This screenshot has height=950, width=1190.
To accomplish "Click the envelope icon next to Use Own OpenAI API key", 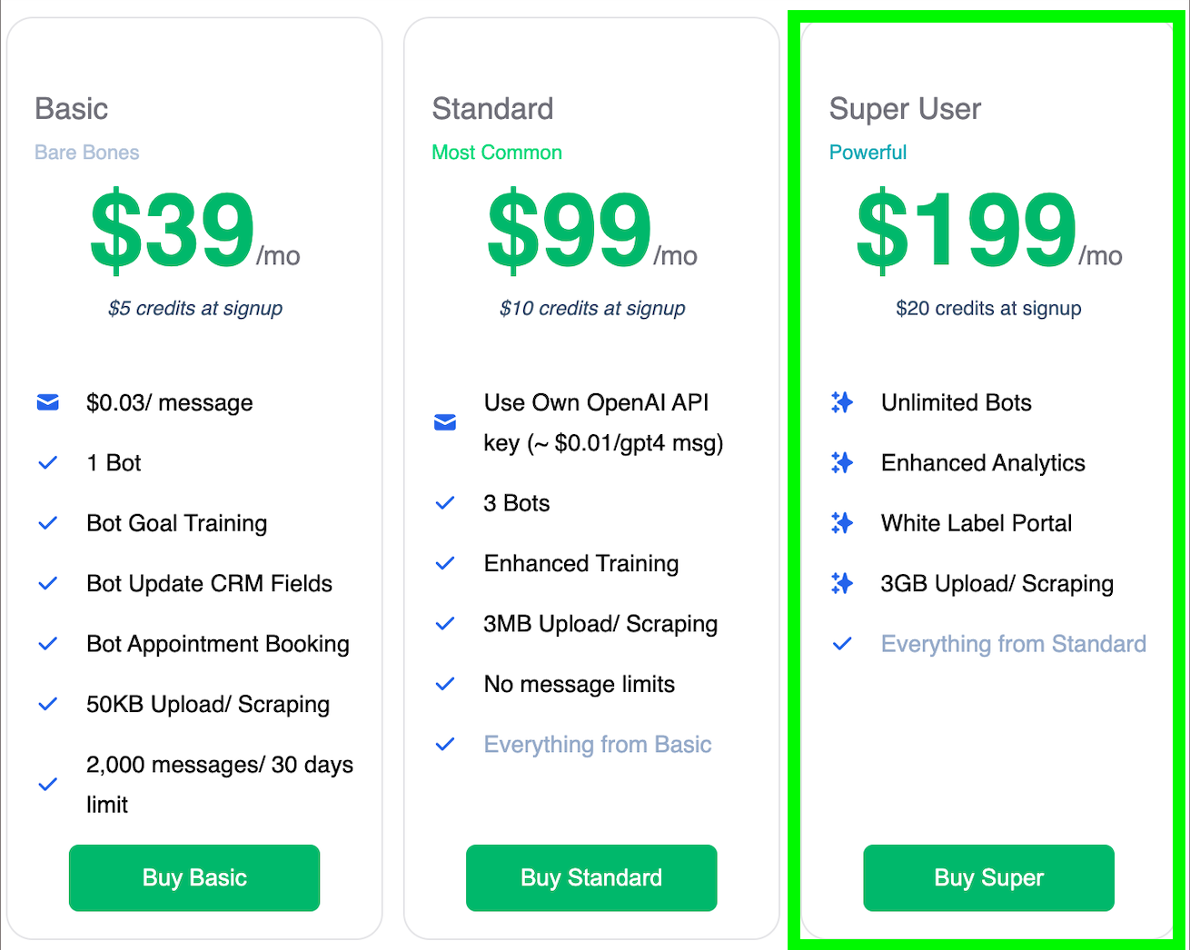I will [x=445, y=422].
